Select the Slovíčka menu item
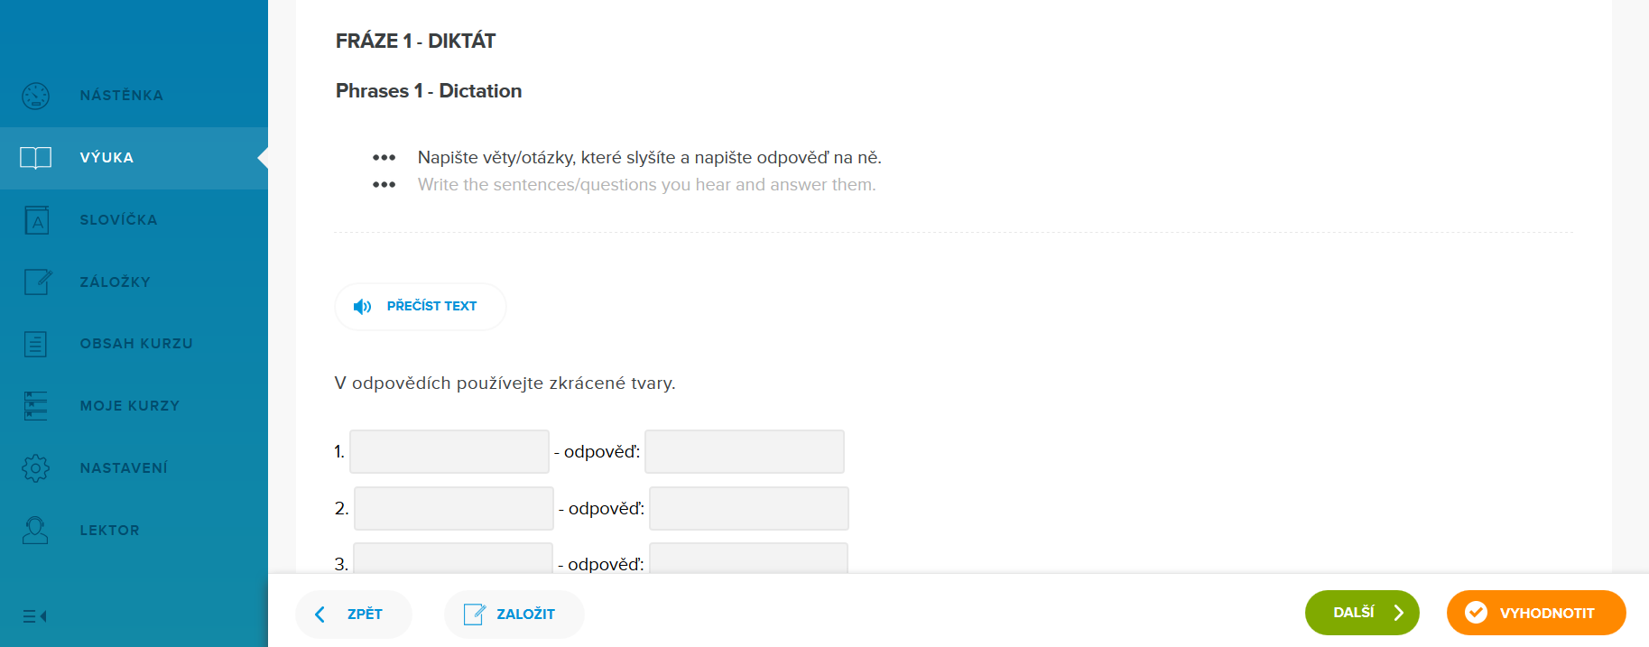1649x647 pixels. 118,220
